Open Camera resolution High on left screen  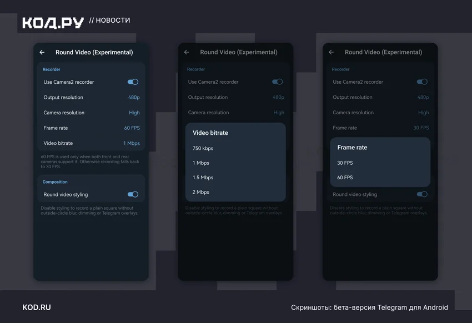pyautogui.click(x=91, y=113)
